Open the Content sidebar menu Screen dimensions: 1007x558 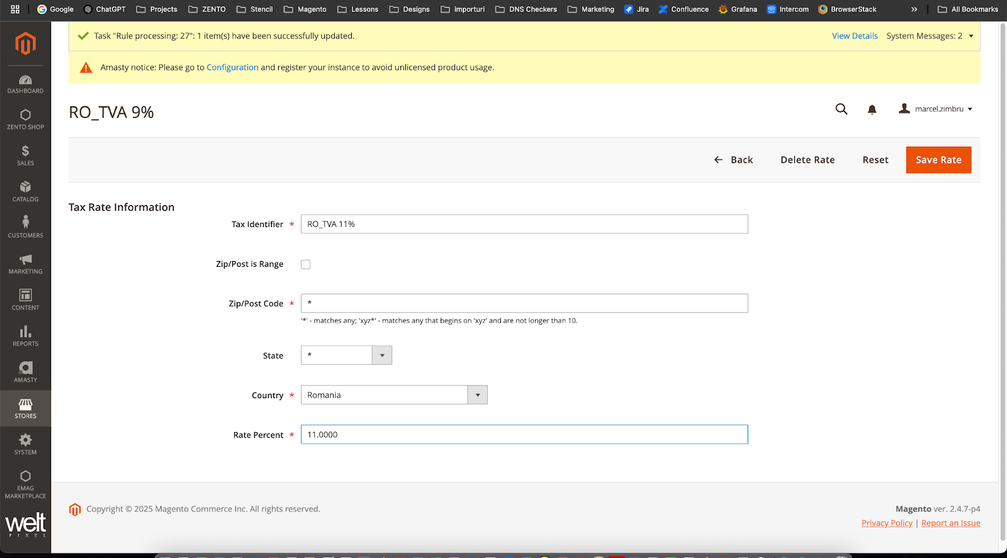click(x=25, y=300)
